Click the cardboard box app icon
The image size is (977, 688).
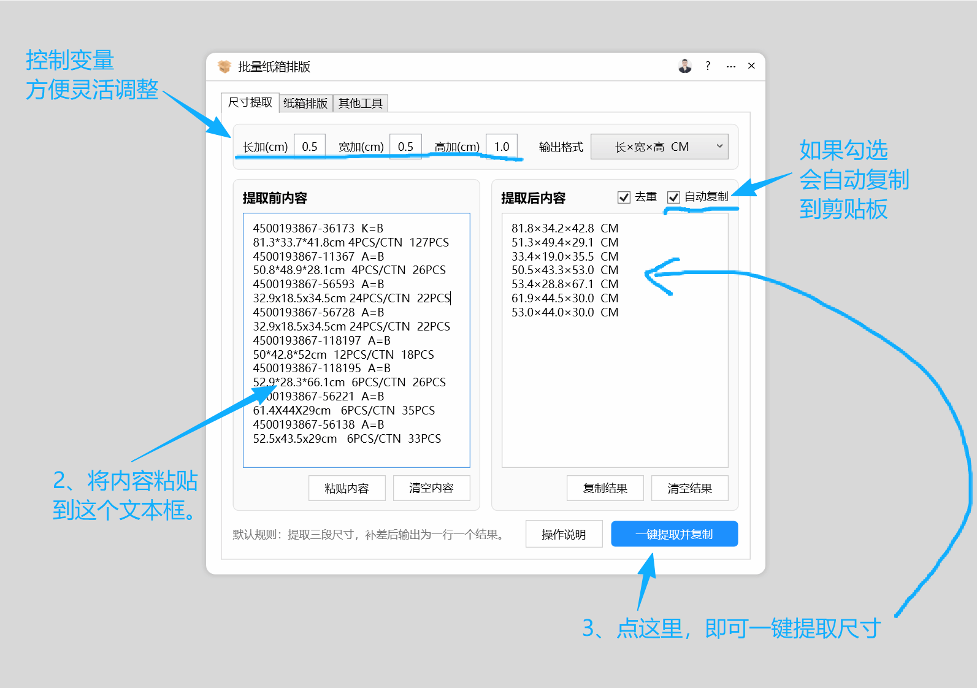coord(224,66)
